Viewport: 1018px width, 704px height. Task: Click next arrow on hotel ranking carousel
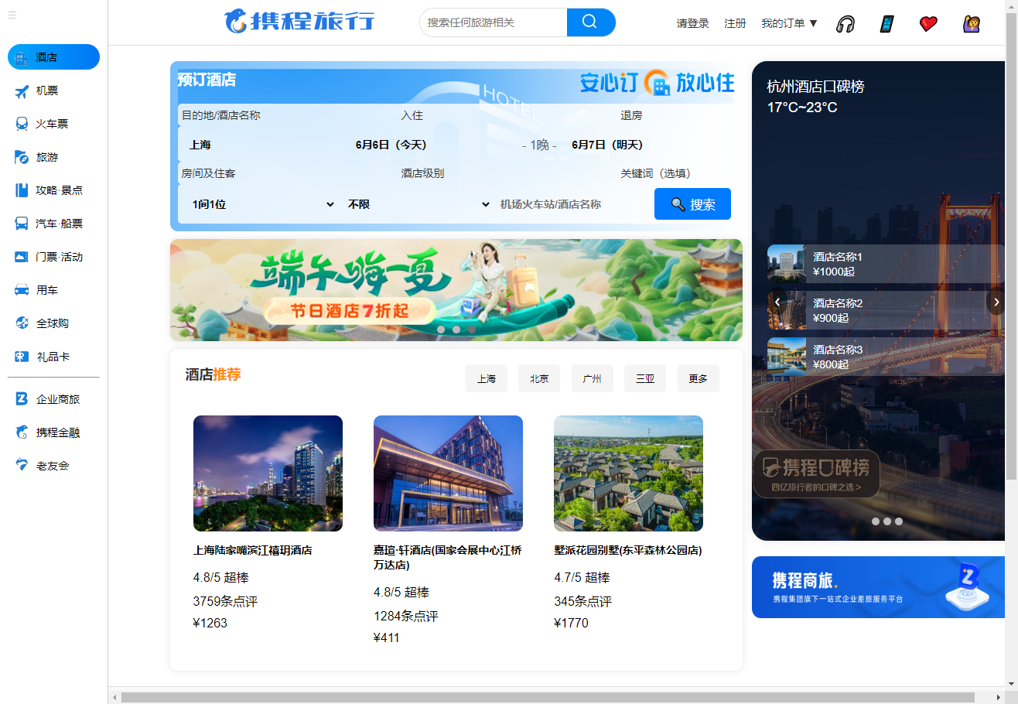coord(996,302)
